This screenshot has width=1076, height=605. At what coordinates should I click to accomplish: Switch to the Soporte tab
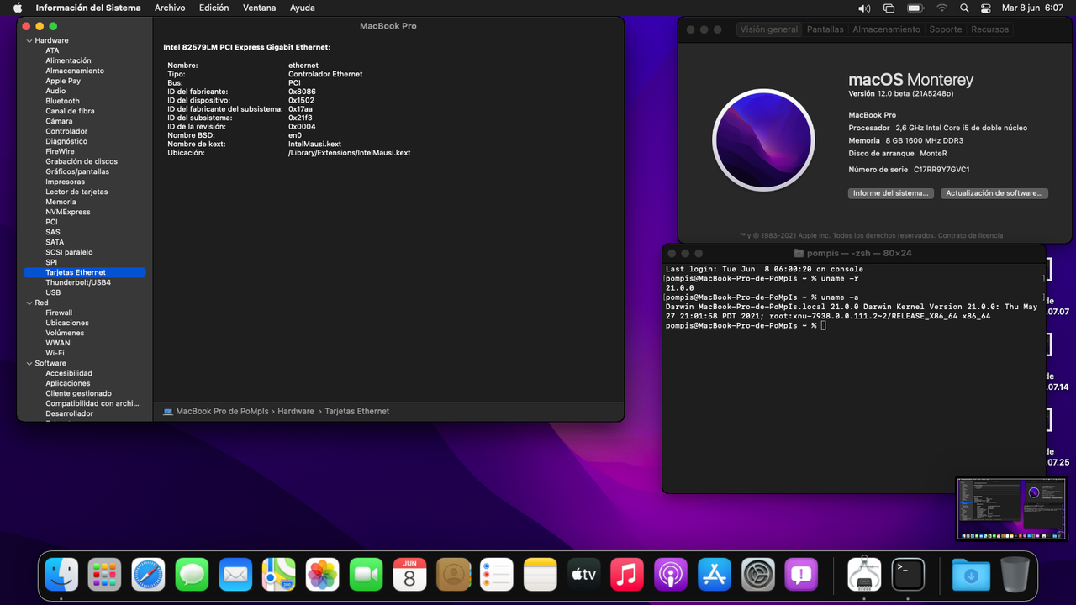coord(945,29)
